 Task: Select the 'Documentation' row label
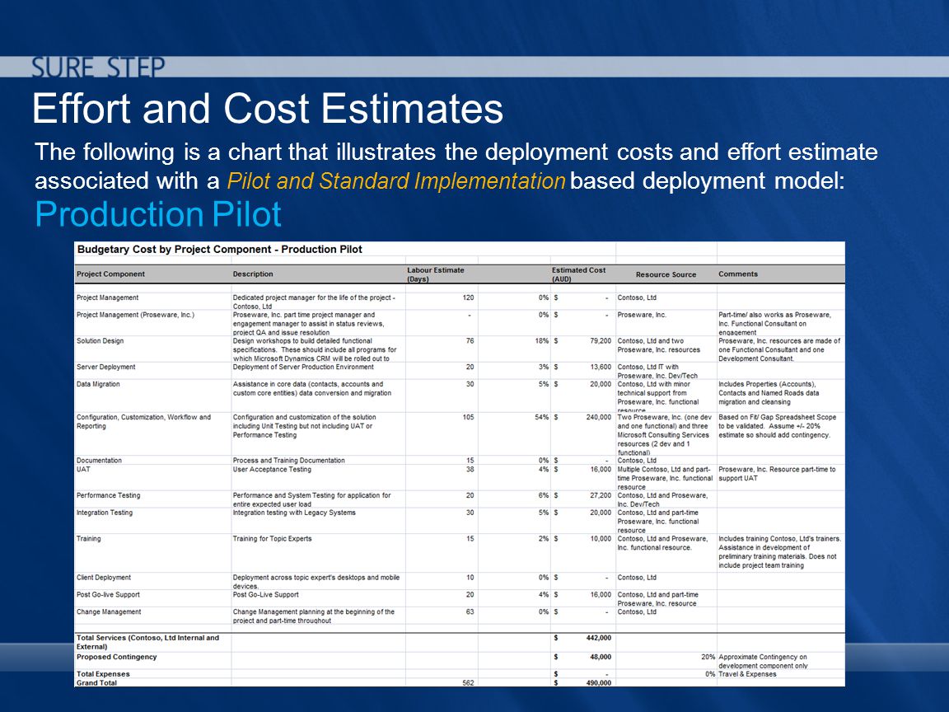[99, 460]
